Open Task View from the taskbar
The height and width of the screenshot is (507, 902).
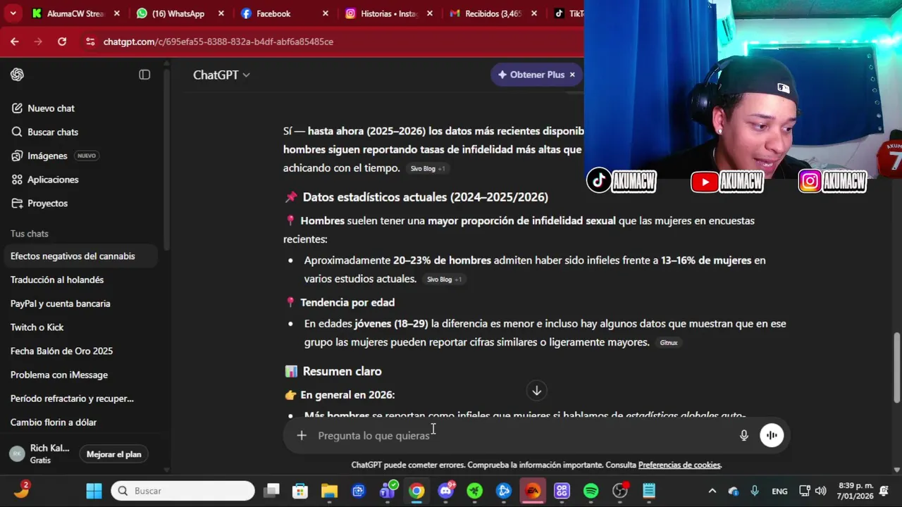[271, 491]
